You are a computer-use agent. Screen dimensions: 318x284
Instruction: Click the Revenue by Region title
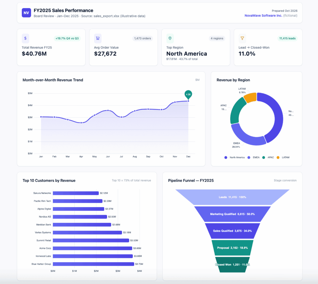point(233,80)
